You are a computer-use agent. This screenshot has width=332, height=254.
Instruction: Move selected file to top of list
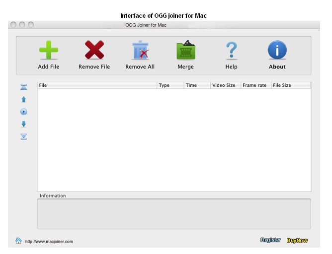click(24, 87)
